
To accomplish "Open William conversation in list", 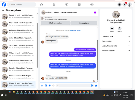I will click(x=18, y=54).
